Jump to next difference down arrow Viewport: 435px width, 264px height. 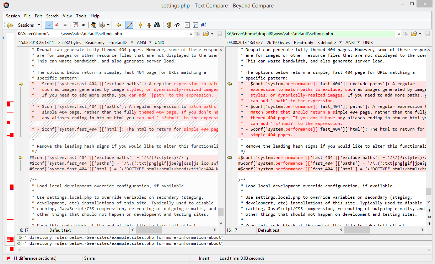pyautogui.click(x=140, y=25)
